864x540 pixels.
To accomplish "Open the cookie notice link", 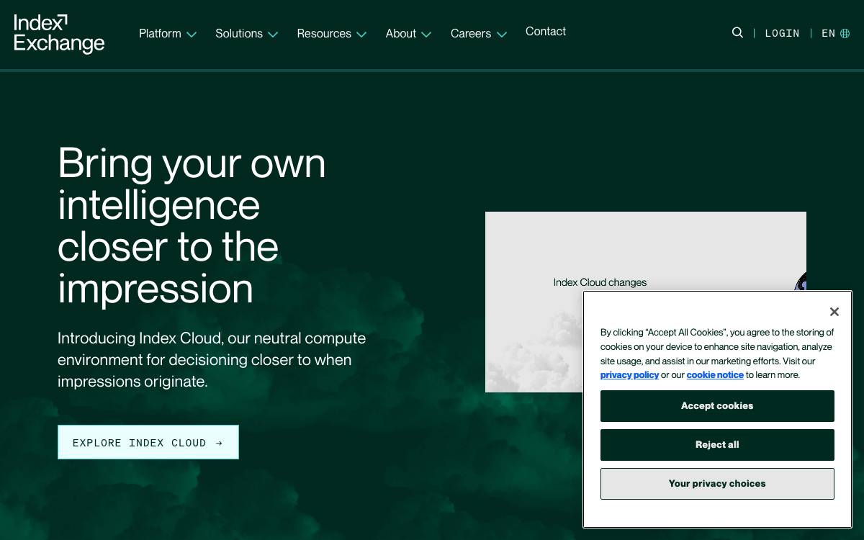I will (x=715, y=375).
